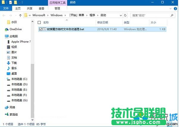Open 下载 folder from the sidebar
The width and height of the screenshot is (179, 127).
point(14,63)
